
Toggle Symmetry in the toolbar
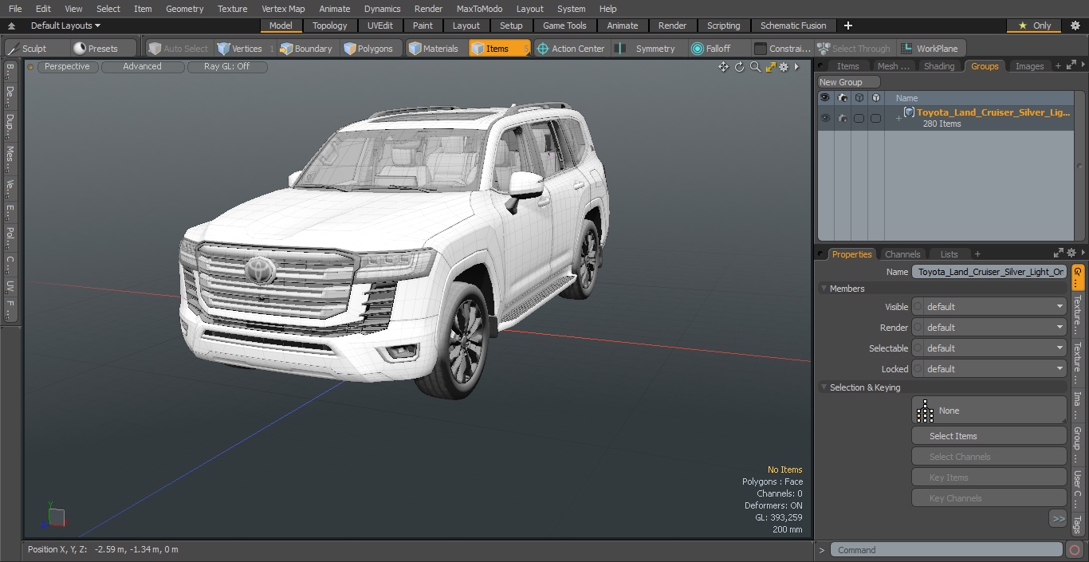(646, 49)
